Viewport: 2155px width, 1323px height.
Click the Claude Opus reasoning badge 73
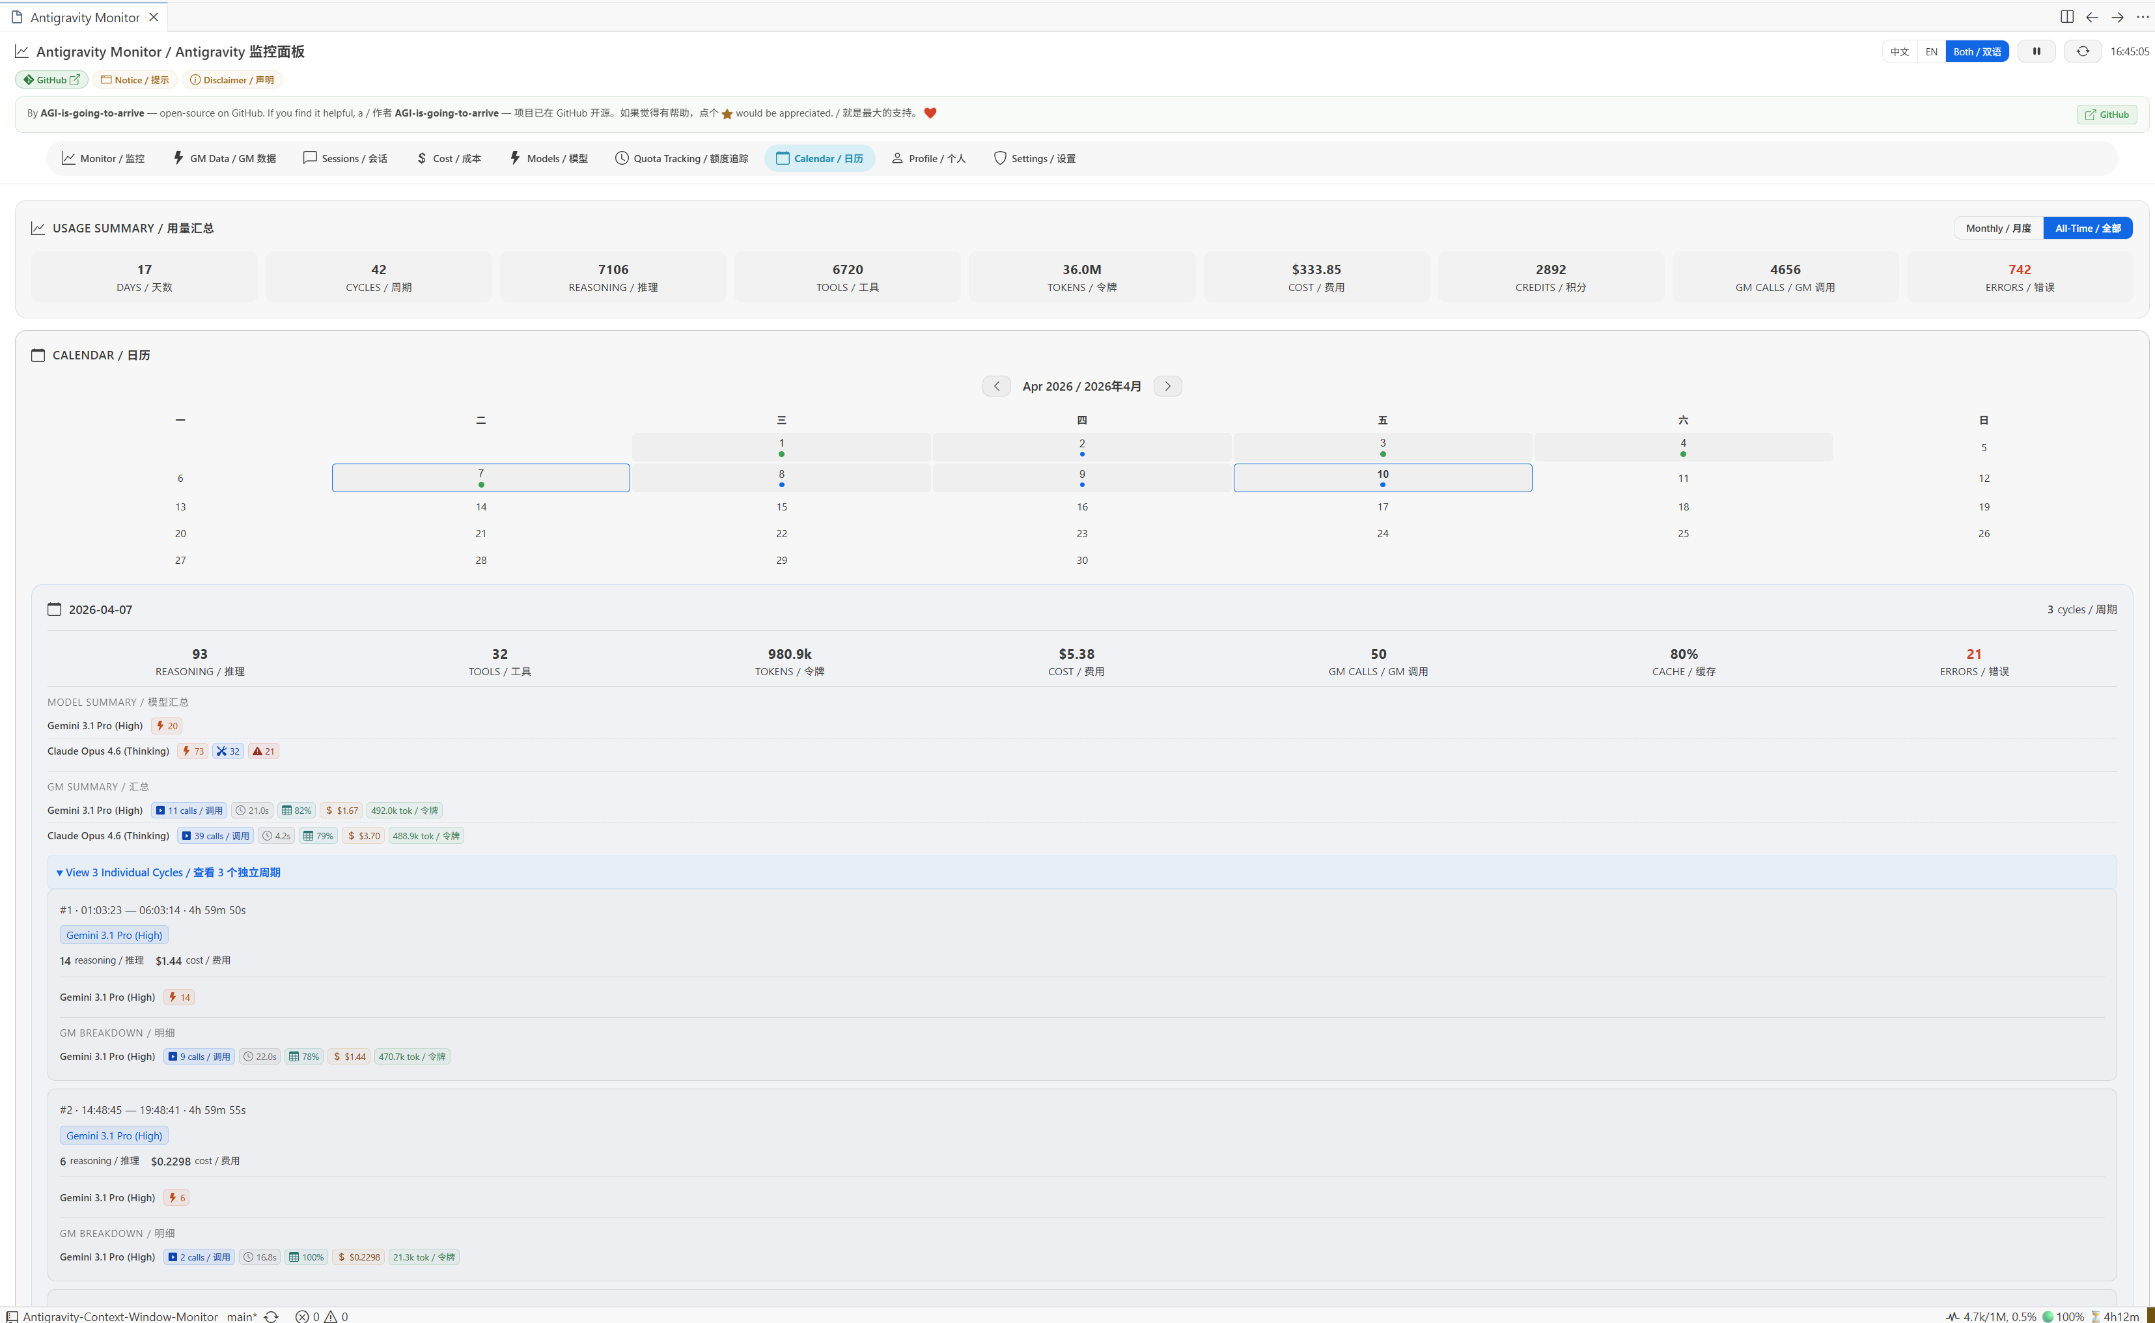tap(193, 751)
